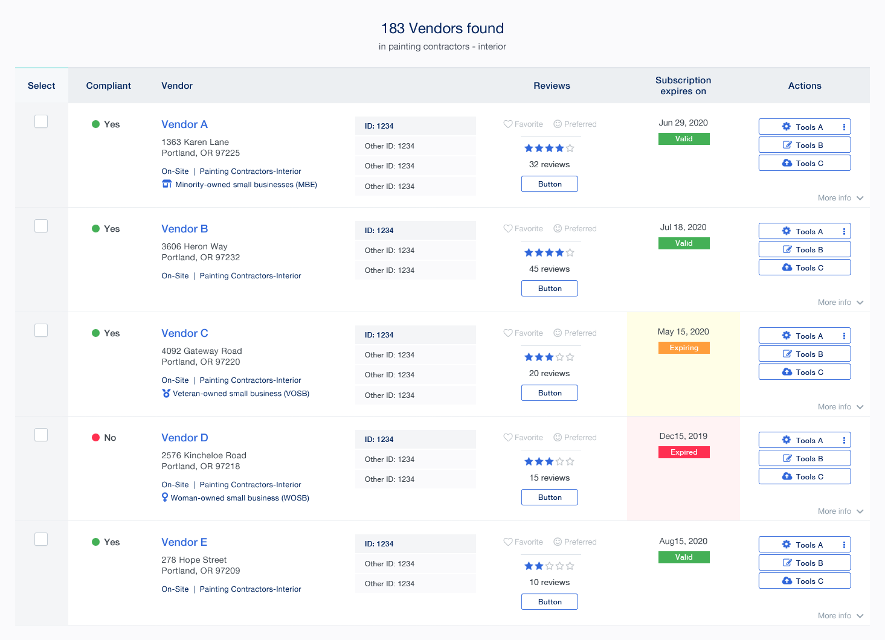Click the Compliant column header
885x640 pixels.
click(x=108, y=86)
